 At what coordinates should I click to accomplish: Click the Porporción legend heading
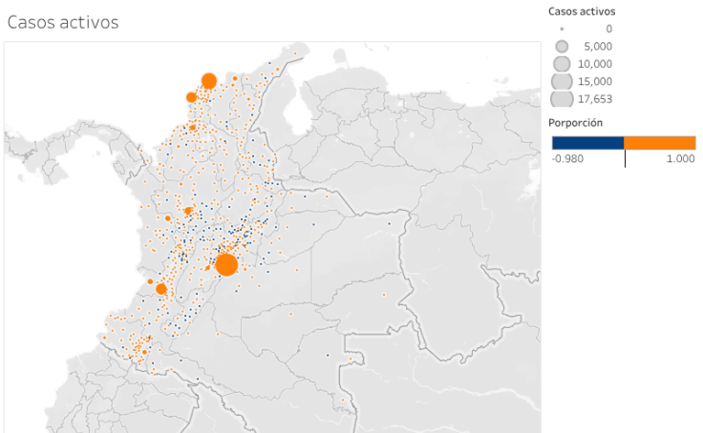click(x=575, y=123)
